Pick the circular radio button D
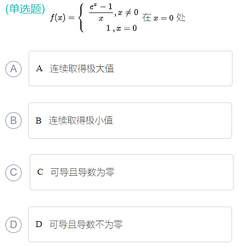 (13, 224)
